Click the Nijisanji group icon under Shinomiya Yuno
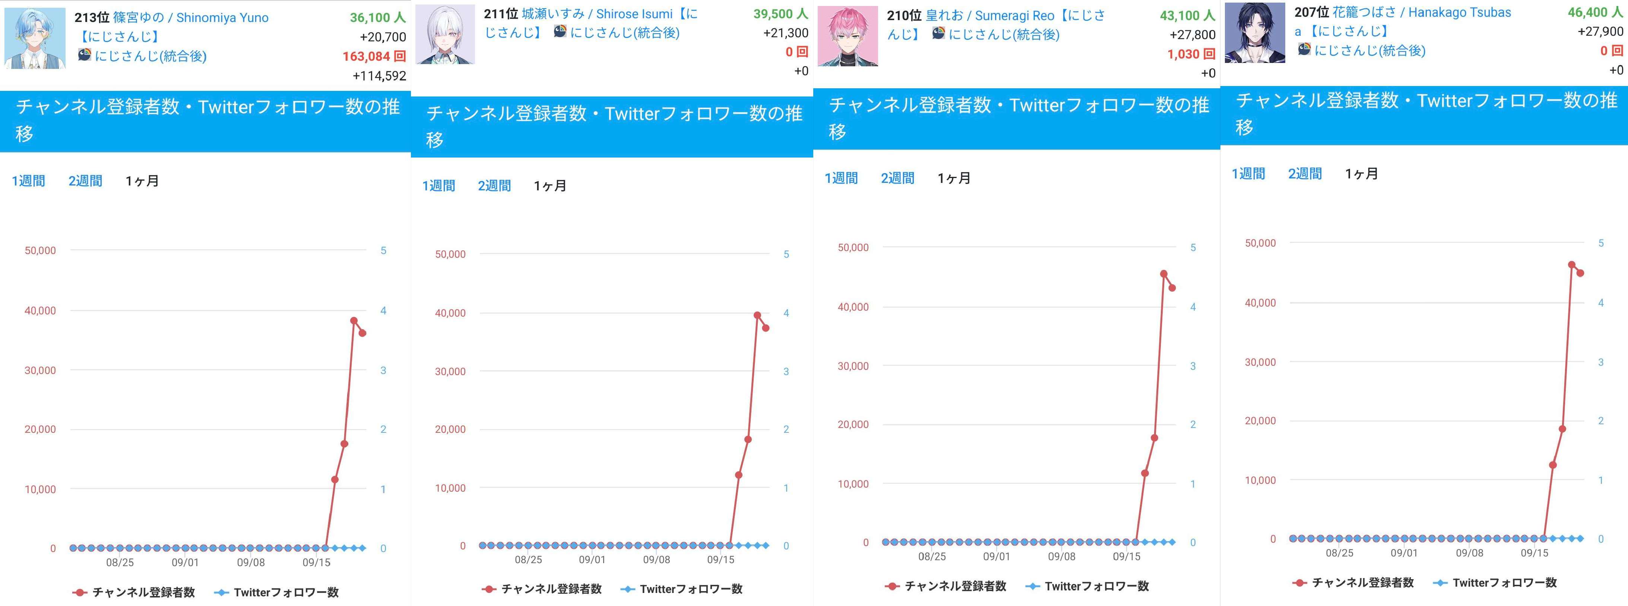 point(85,55)
